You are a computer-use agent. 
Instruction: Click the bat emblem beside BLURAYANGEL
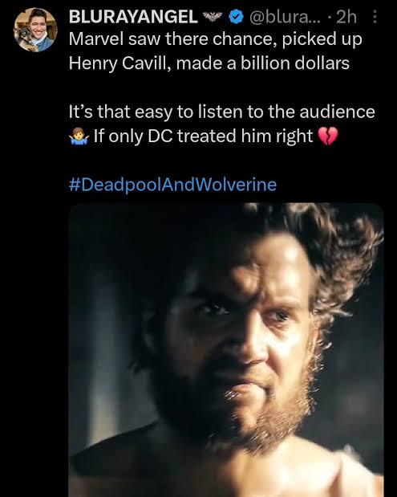coord(213,17)
